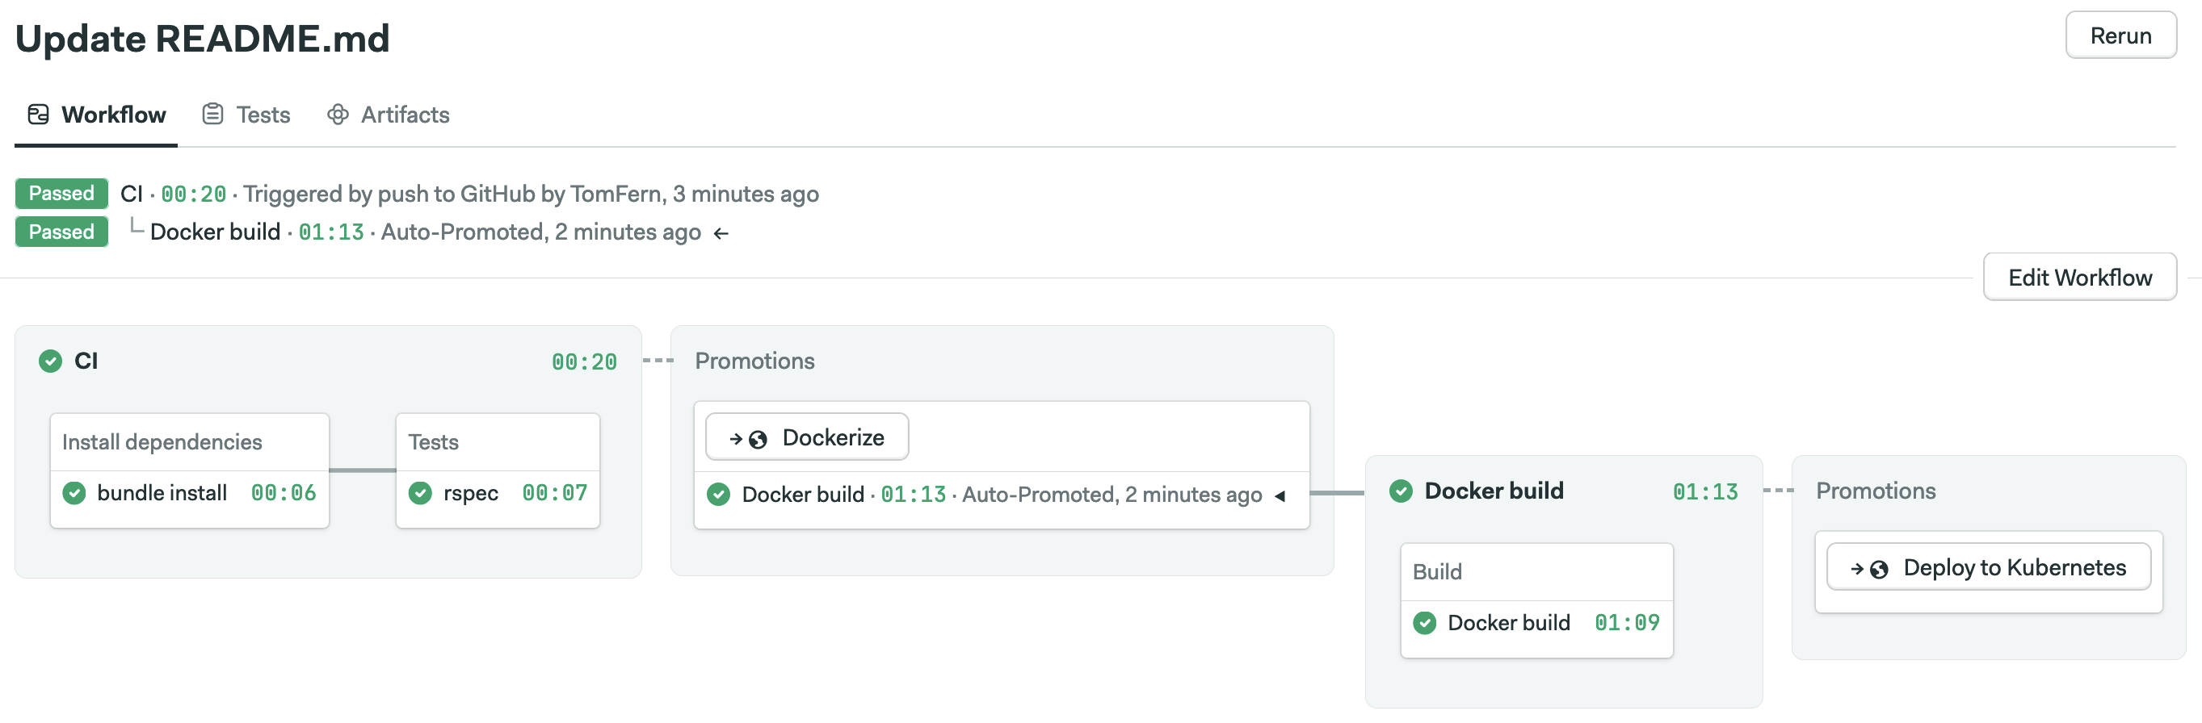
Task: Click globe icon on Deploy to Kubernetes
Action: tap(1878, 570)
